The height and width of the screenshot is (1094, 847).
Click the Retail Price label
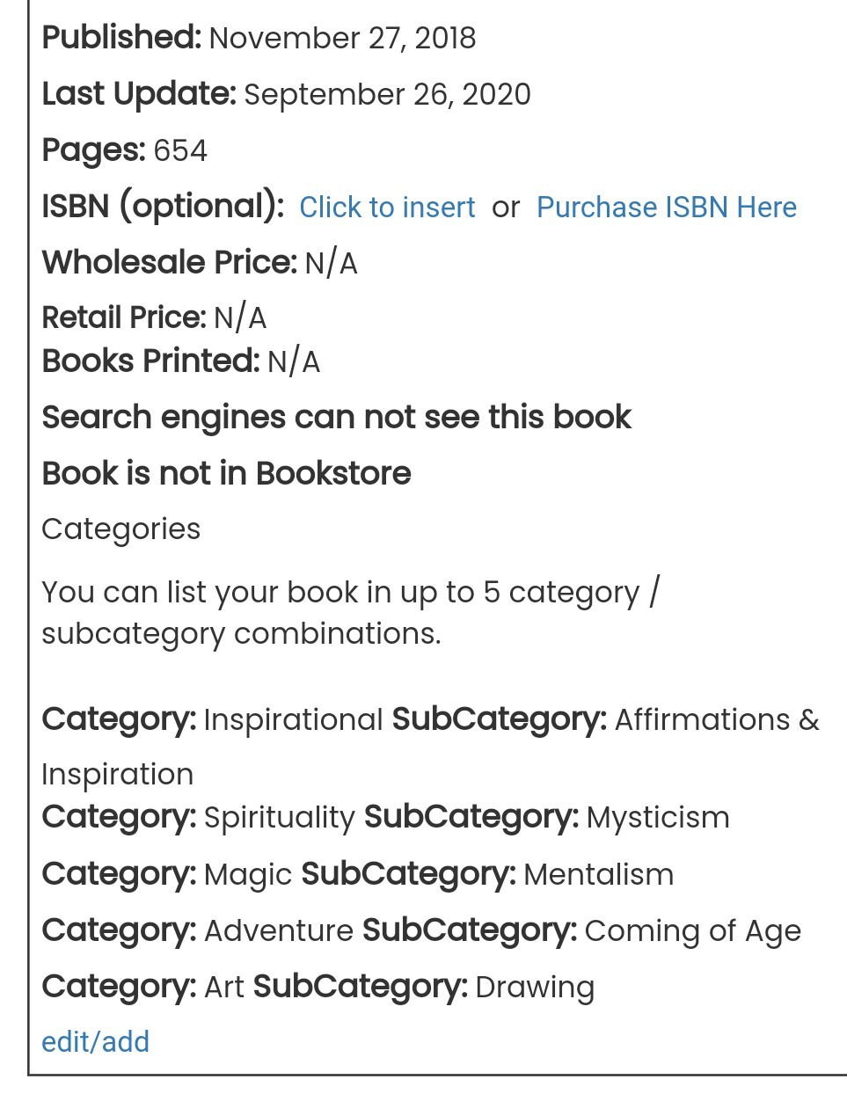tap(124, 317)
